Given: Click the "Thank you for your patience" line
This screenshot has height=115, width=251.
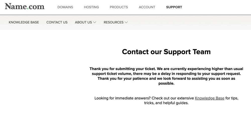Looking at the screenshot, I should [x=166, y=79].
